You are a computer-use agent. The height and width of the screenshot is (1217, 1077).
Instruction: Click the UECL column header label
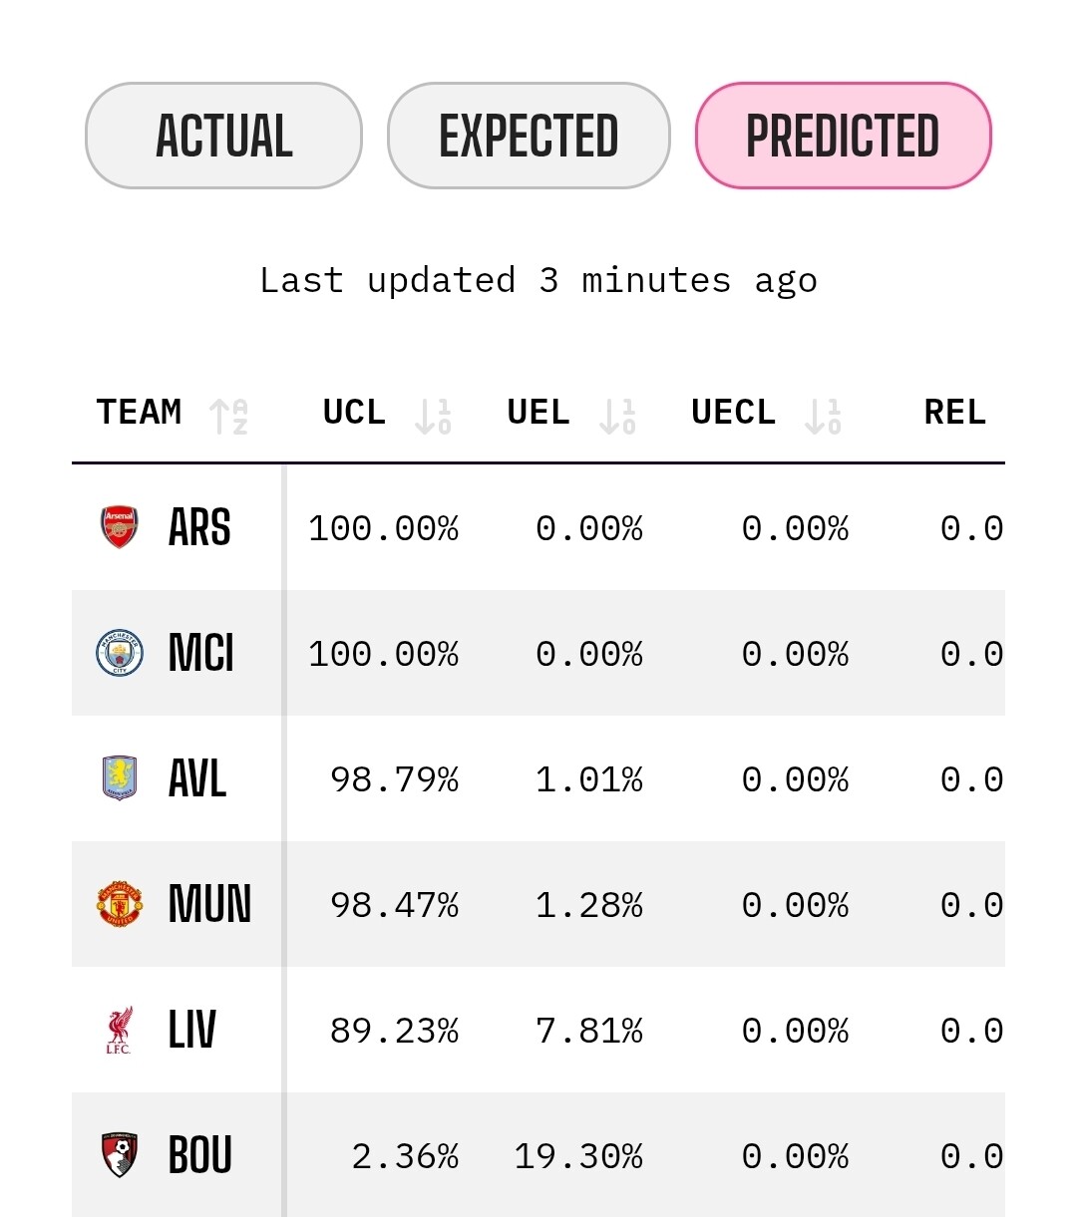pyautogui.click(x=733, y=413)
